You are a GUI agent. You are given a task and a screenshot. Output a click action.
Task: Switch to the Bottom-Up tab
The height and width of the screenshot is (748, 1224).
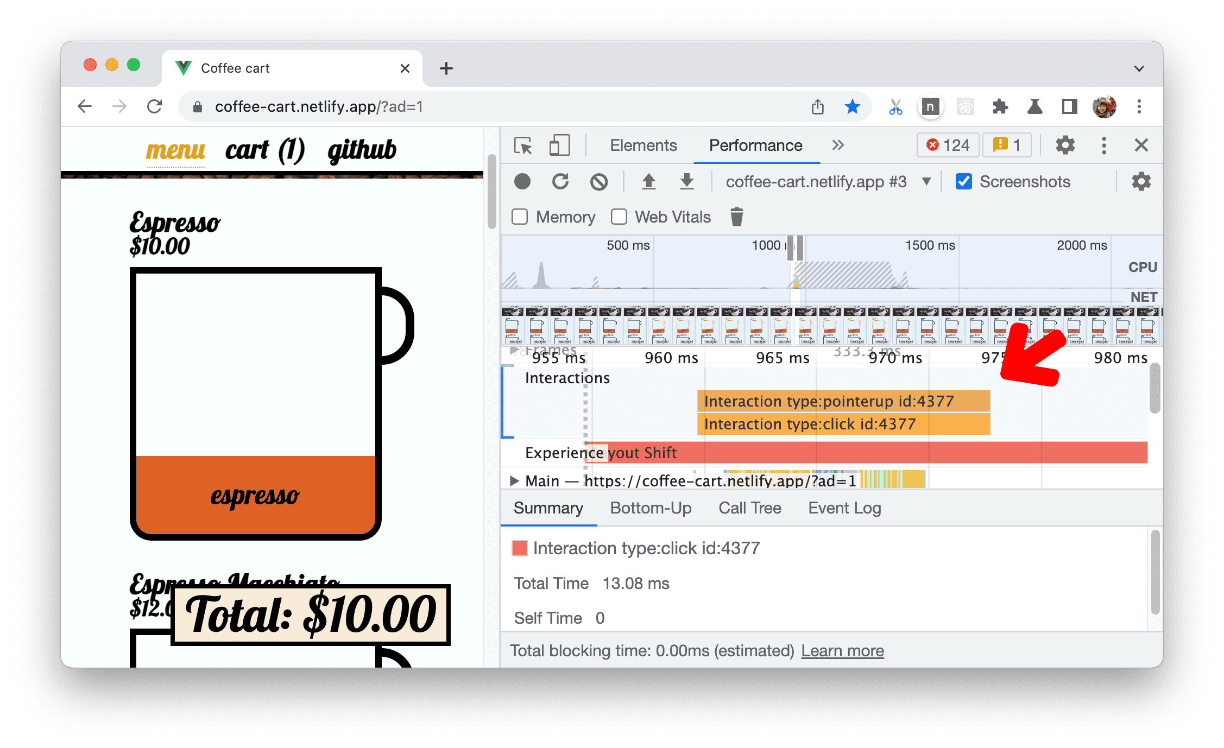(x=651, y=508)
